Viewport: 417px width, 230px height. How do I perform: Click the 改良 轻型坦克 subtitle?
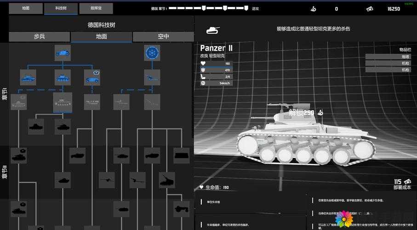pos(212,56)
